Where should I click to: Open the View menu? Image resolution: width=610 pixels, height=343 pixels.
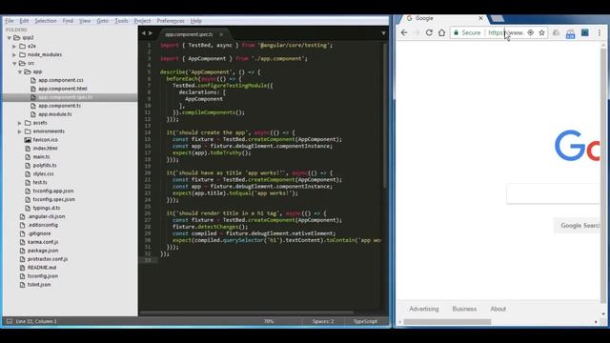click(85, 21)
